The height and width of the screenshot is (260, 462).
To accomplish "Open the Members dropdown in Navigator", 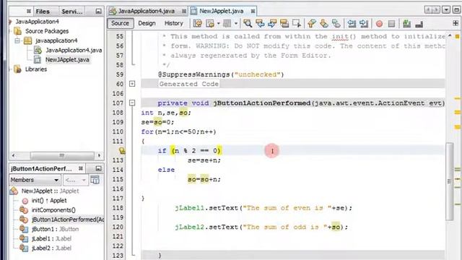I will 35,180.
